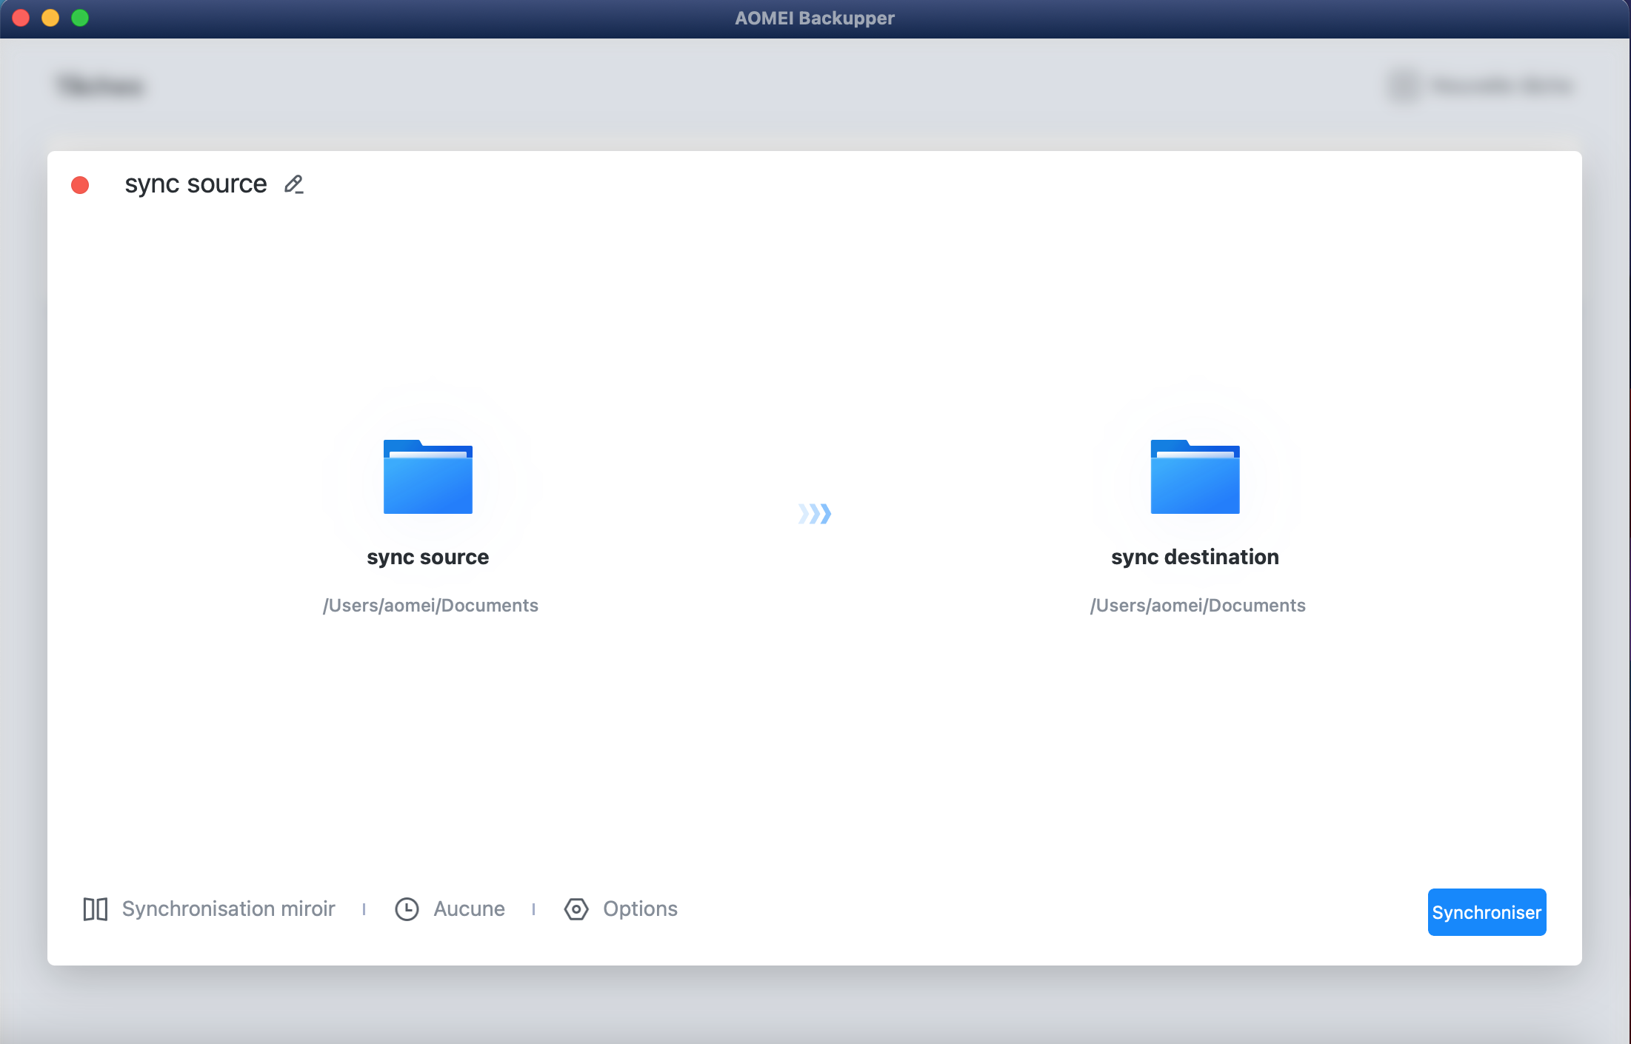Viewport: 1631px width, 1044px height.
Task: Open the Synchronisation miroir mode selector
Action: click(x=228, y=909)
